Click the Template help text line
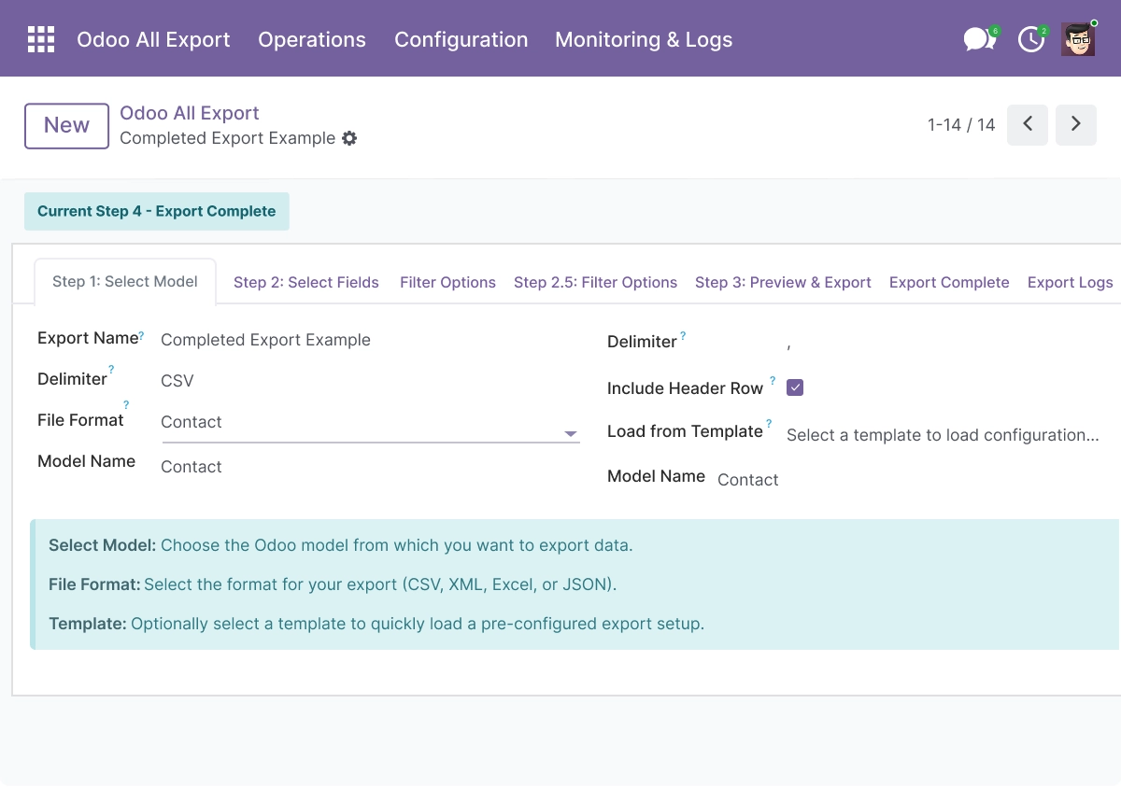Image resolution: width=1121 pixels, height=788 pixels. [x=376, y=624]
